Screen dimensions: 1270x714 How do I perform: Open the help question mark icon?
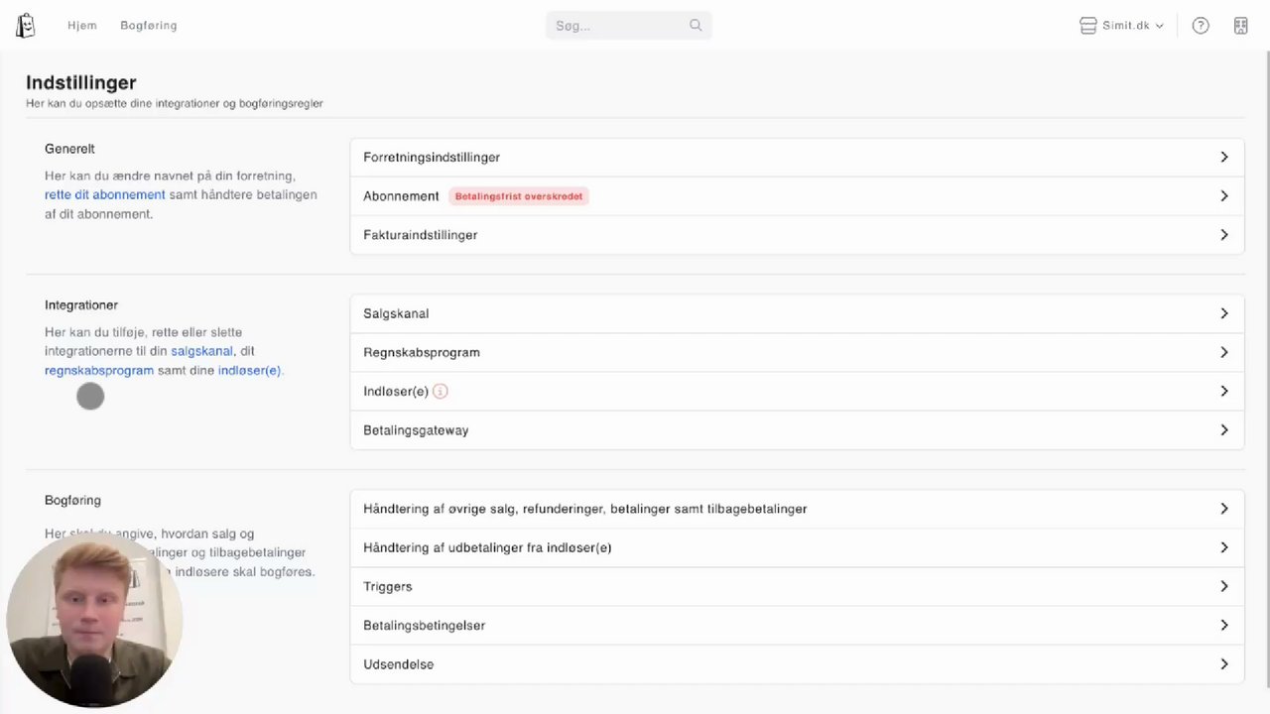(1201, 26)
